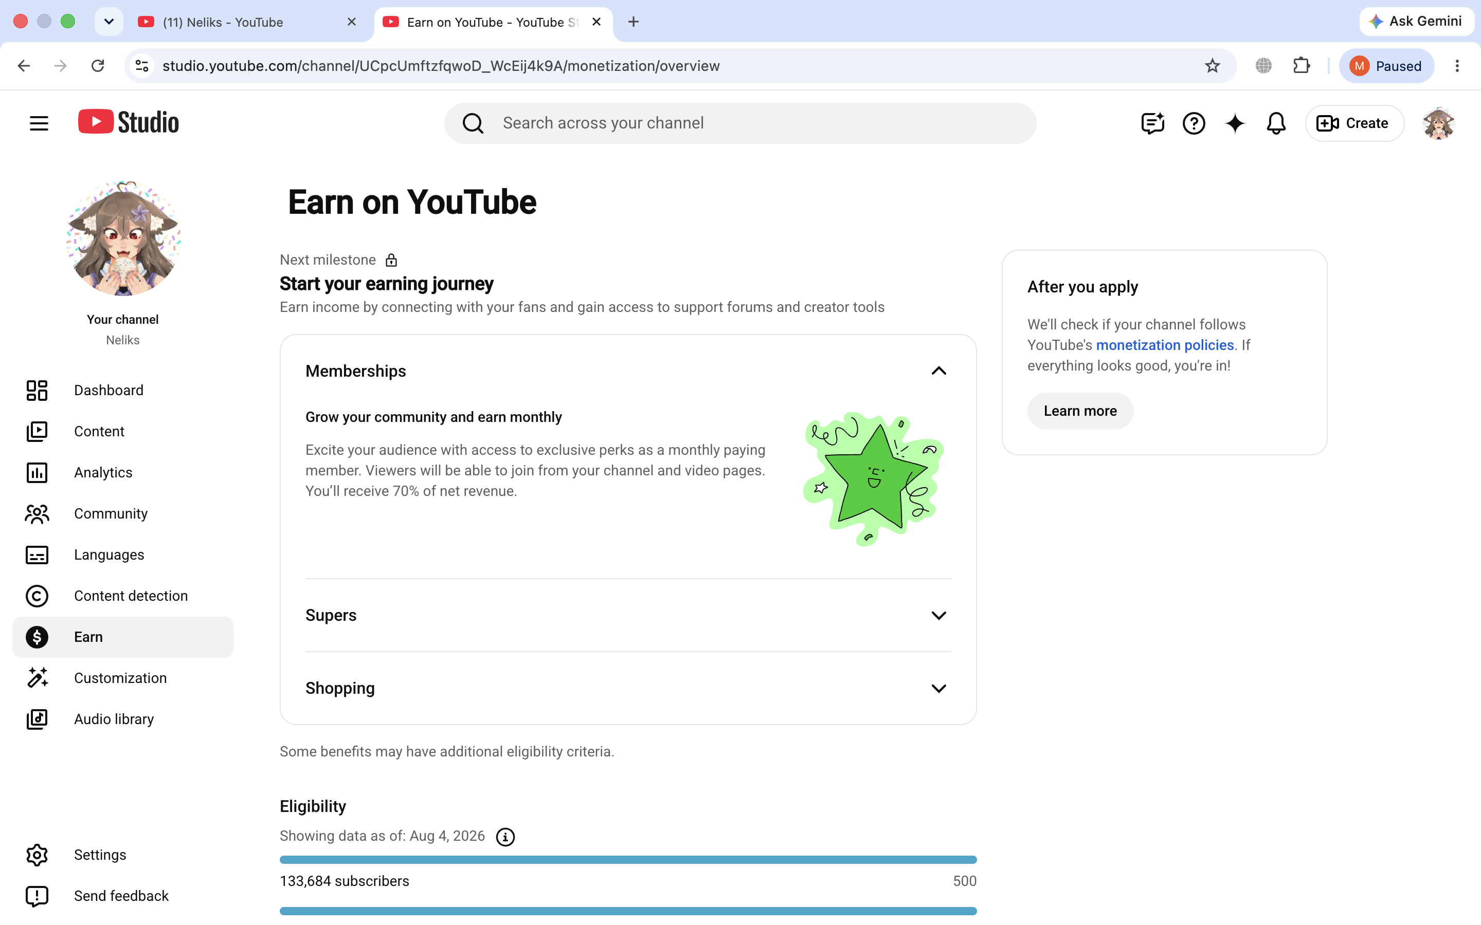1481x925 pixels.
Task: Open the comments notification icon
Action: (x=1152, y=123)
